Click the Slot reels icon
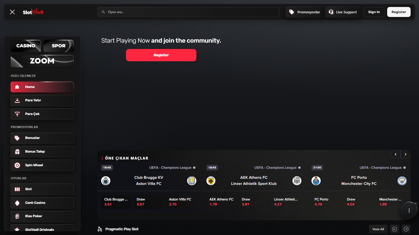 17,189
